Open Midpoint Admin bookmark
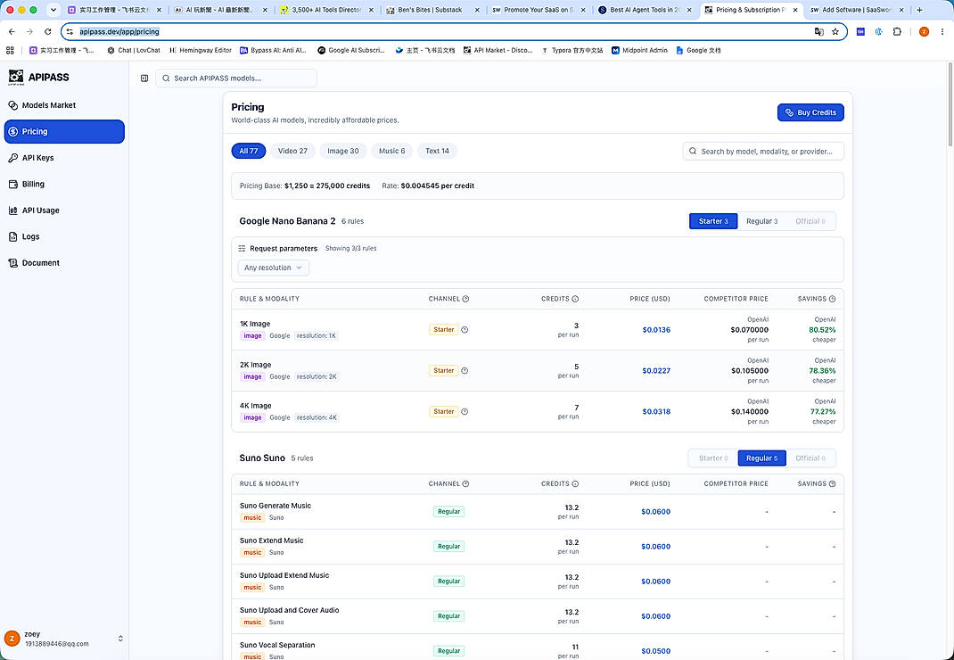The width and height of the screenshot is (954, 660). pos(639,51)
